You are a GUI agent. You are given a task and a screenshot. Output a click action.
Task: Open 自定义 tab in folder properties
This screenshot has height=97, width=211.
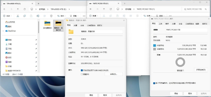coord(100,25)
